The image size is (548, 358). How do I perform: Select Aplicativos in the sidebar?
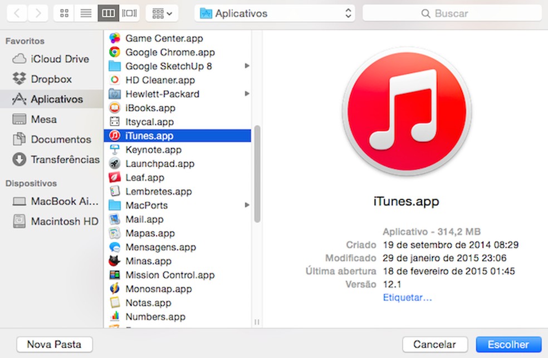pos(52,99)
